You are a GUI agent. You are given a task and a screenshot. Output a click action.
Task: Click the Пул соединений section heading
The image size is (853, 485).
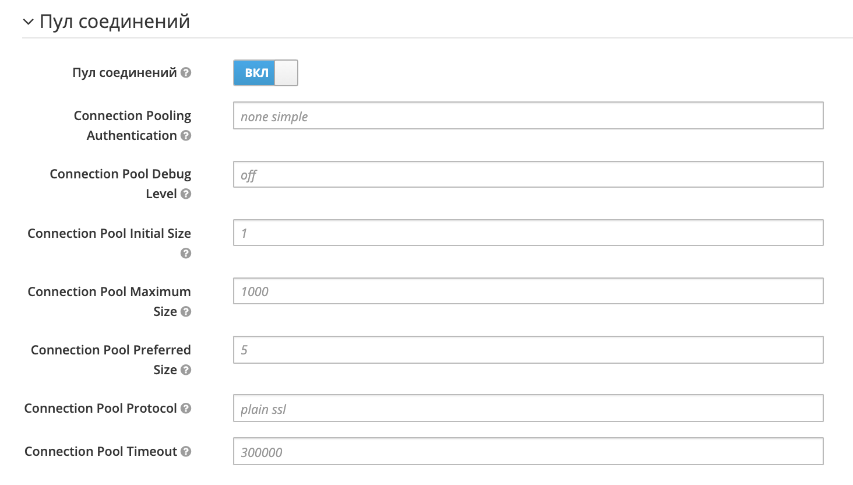pos(115,22)
